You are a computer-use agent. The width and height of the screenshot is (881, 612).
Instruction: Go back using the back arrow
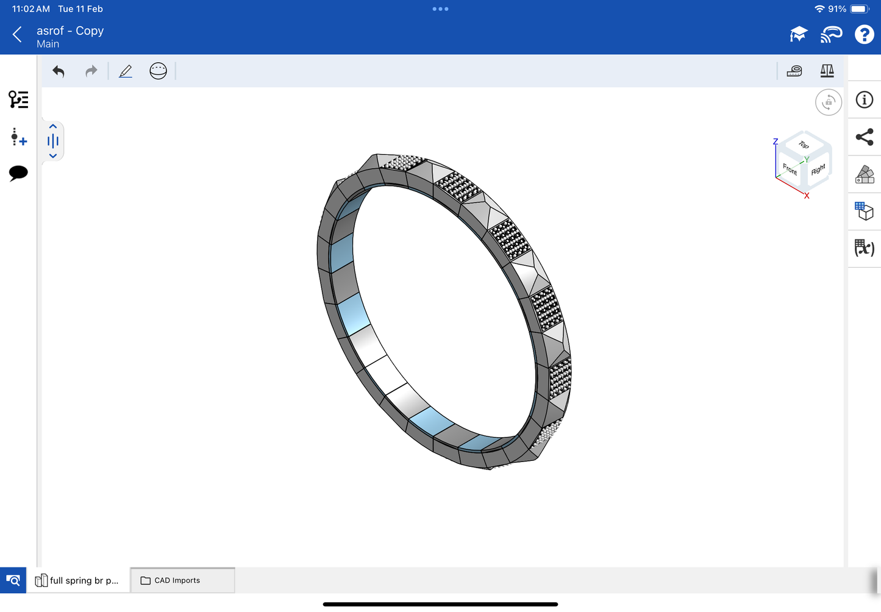pyautogui.click(x=18, y=35)
